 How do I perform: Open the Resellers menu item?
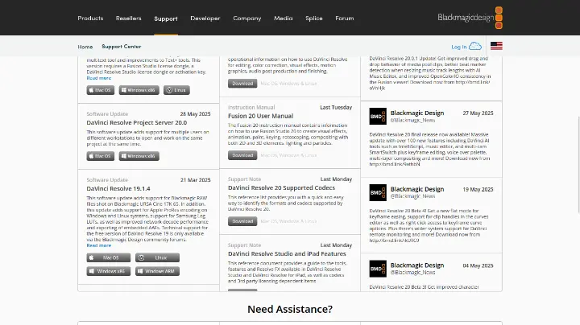coord(128,18)
